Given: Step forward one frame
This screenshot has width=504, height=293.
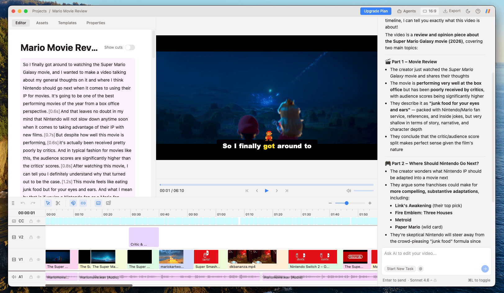Looking at the screenshot, I should [x=277, y=191].
